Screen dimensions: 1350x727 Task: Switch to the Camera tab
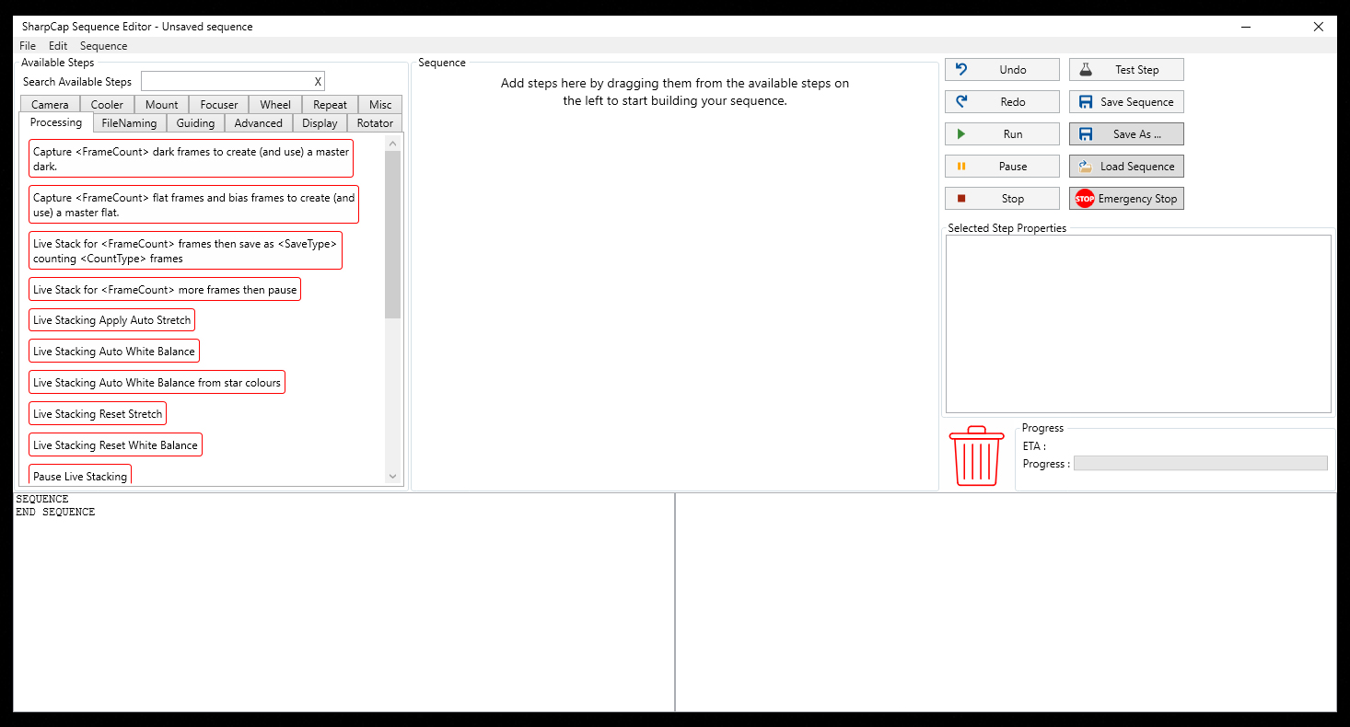(x=50, y=105)
